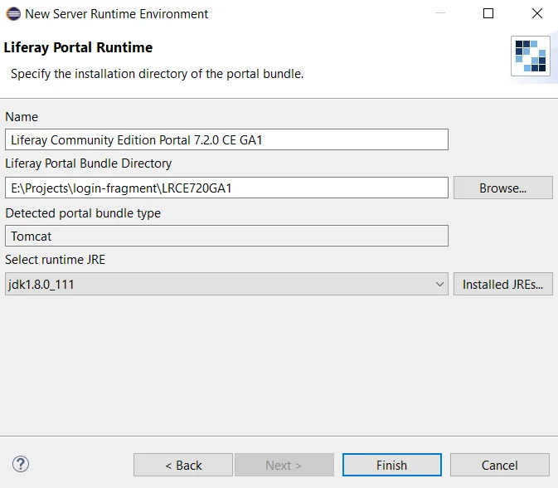Focus the Liferay Portal Bundle Directory field
The image size is (558, 488).
[x=226, y=188]
